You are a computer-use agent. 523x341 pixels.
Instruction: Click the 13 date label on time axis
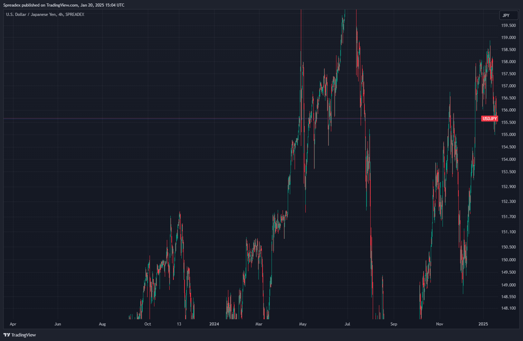[179, 324]
